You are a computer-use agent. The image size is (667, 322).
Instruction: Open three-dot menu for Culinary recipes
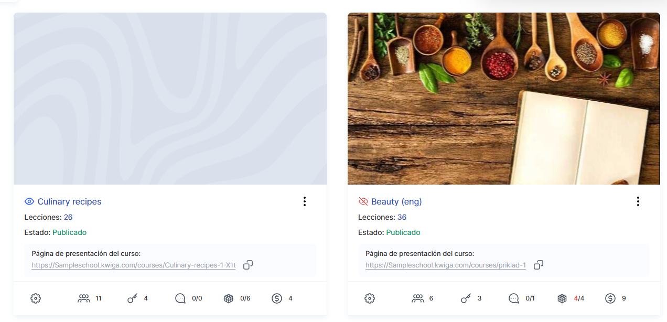point(304,201)
